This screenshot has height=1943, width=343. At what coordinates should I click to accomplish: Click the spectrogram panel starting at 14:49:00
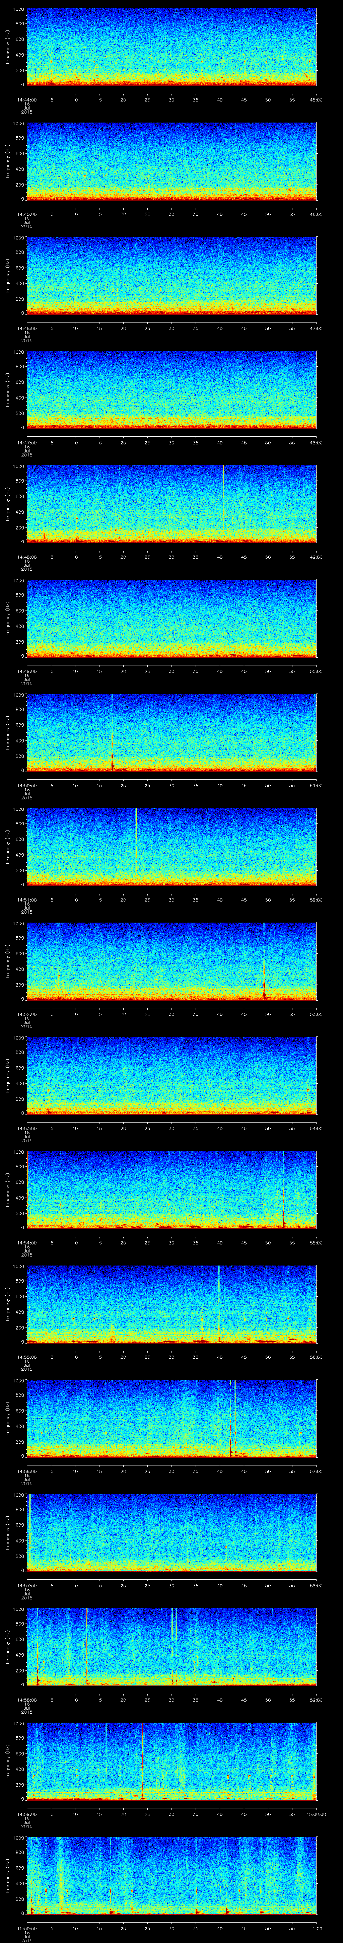pyautogui.click(x=172, y=618)
